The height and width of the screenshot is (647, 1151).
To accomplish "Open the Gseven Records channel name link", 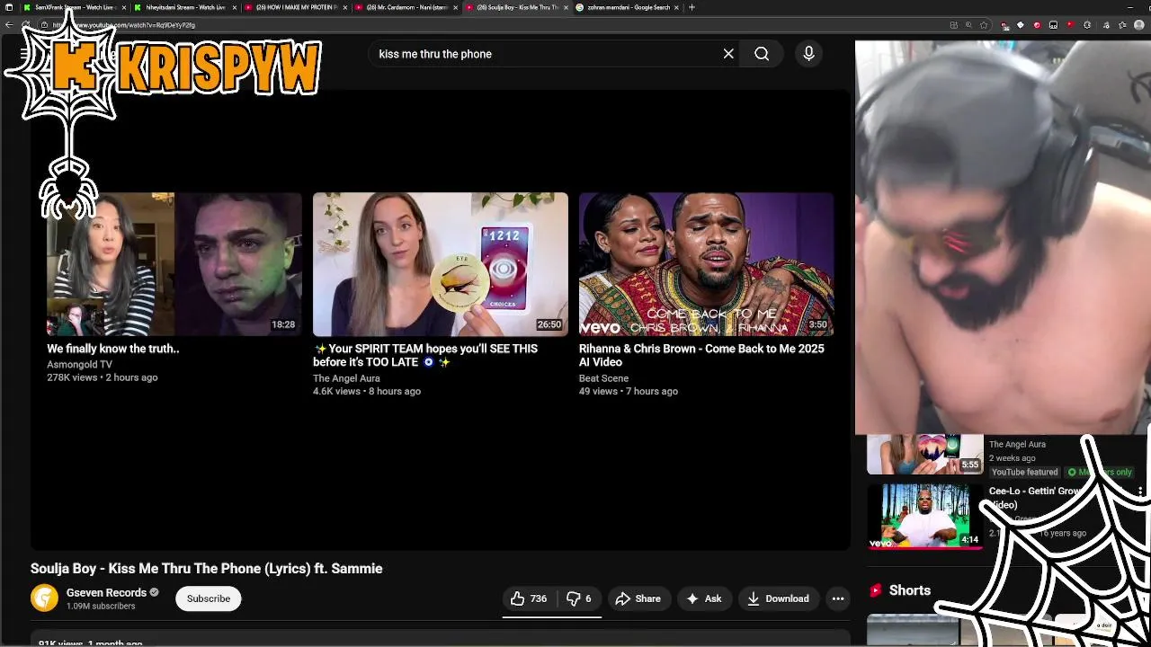I will pyautogui.click(x=106, y=592).
